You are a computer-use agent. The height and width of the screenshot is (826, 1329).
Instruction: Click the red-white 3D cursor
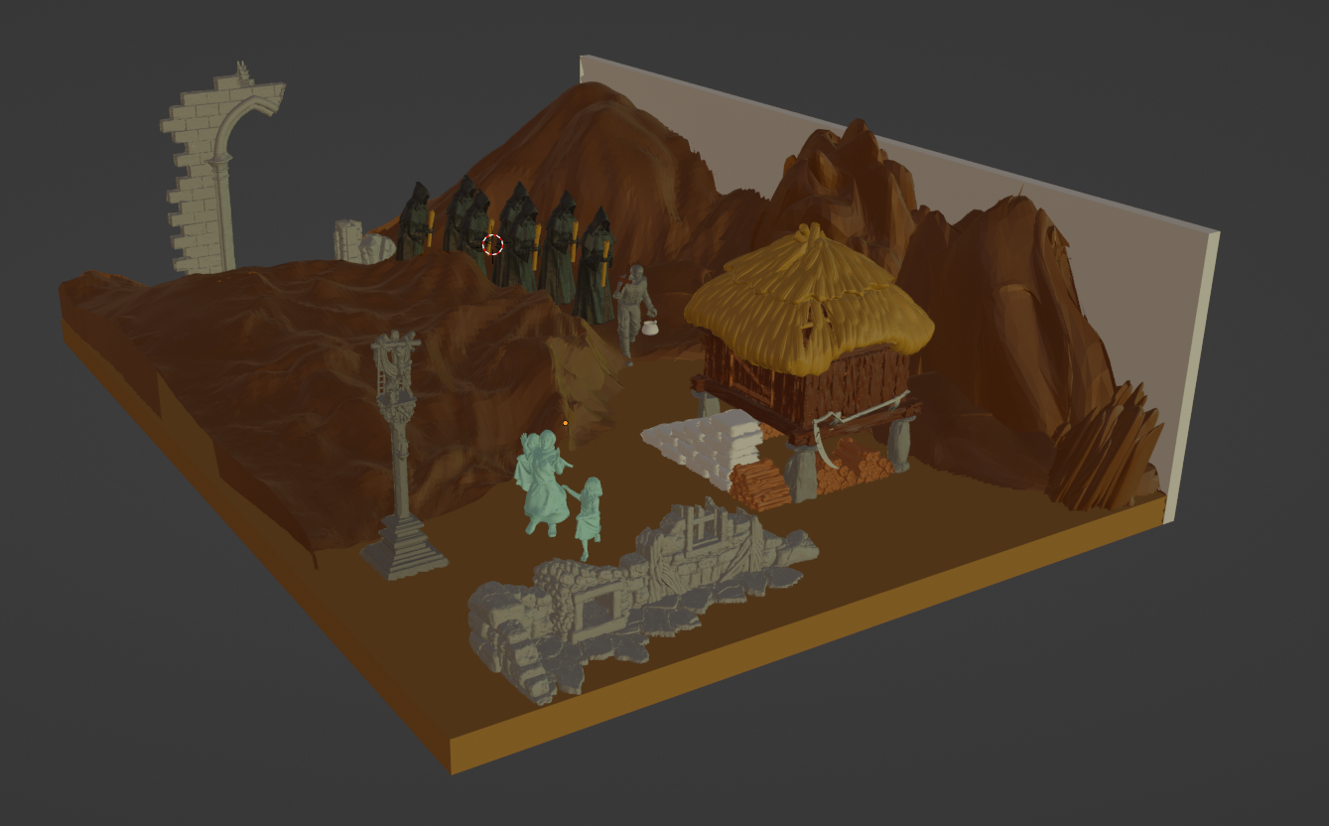pyautogui.click(x=493, y=244)
